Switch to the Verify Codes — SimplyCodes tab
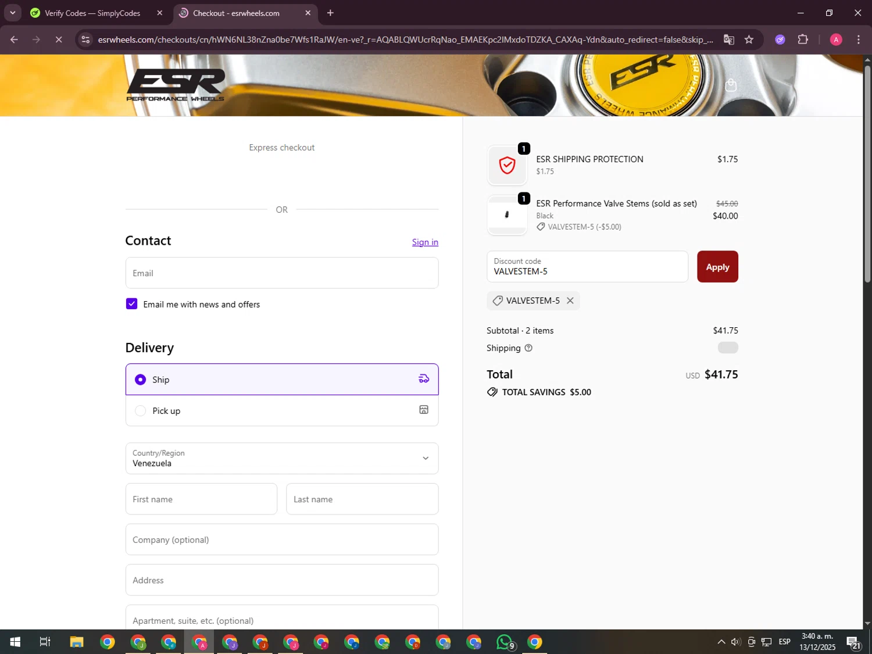The width and height of the screenshot is (872, 654). pos(93,13)
